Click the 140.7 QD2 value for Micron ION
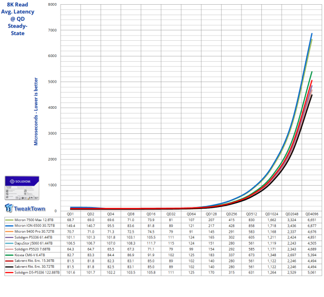The height and width of the screenshot is (297, 324). (x=90, y=226)
